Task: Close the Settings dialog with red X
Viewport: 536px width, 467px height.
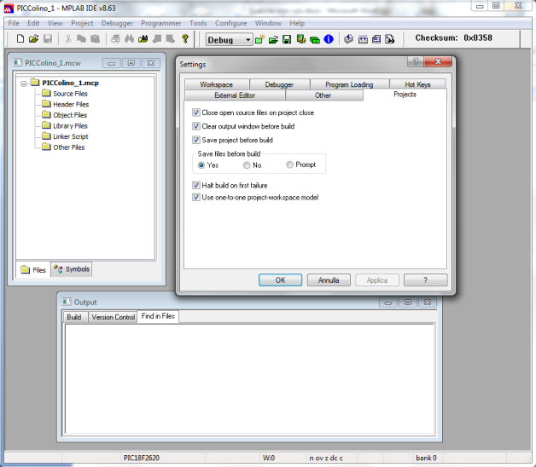Action: coord(438,62)
